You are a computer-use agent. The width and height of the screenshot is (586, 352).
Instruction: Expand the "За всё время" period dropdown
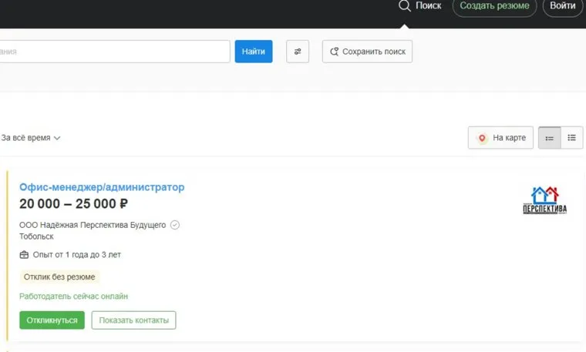(31, 138)
